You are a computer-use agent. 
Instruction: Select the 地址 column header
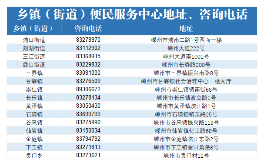[186, 28]
